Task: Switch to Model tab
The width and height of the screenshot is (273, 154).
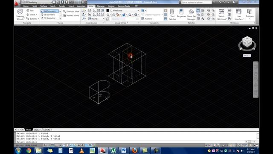Action: pyautogui.click(x=29, y=130)
